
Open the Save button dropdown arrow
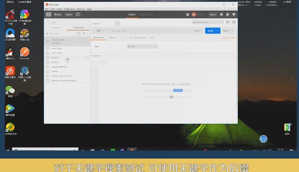tap(232, 31)
